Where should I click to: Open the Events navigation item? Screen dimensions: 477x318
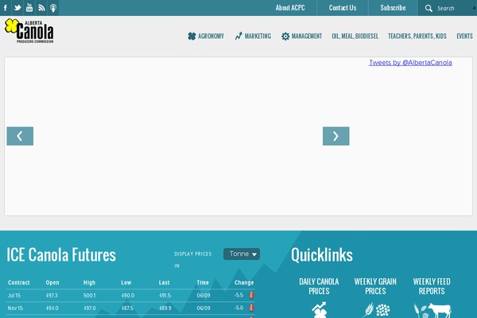pyautogui.click(x=464, y=37)
